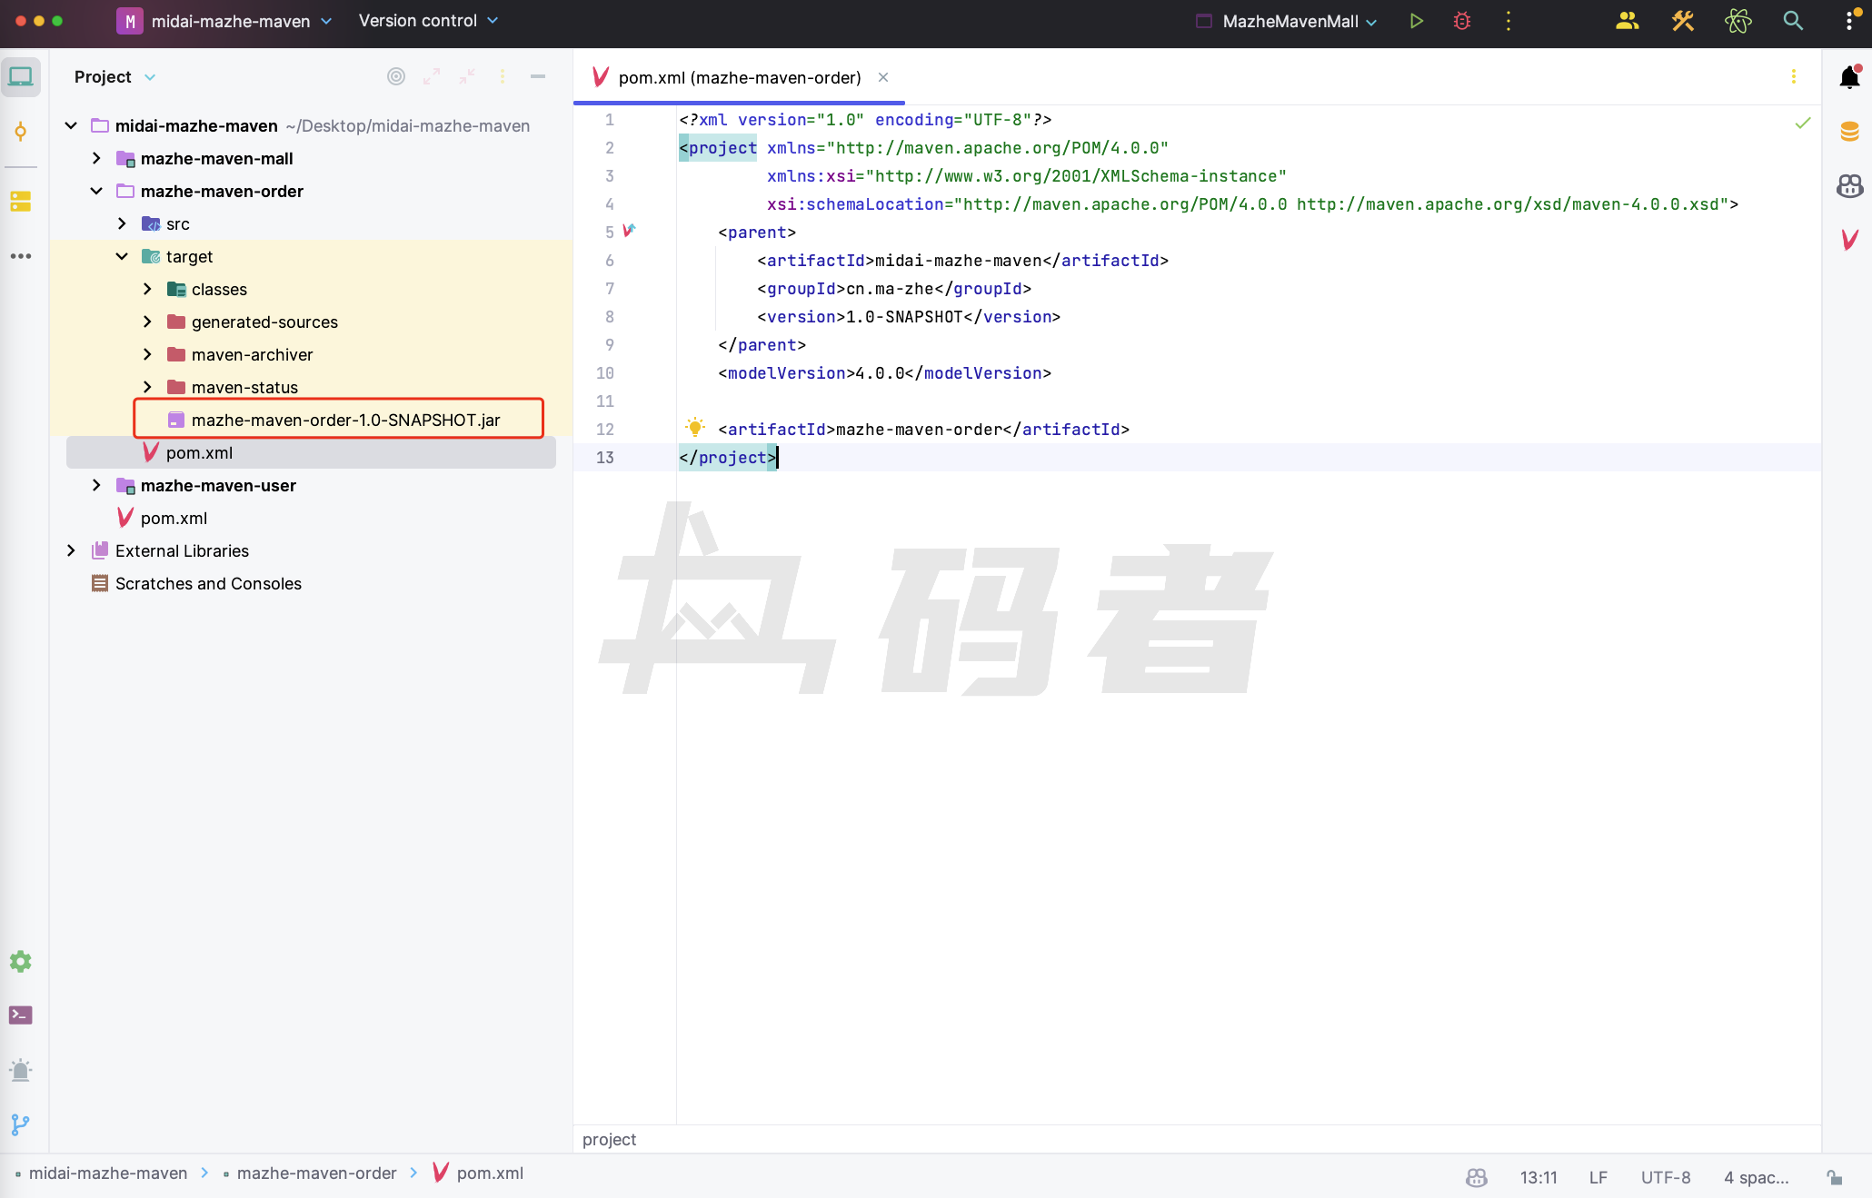
Task: Click mazhe-maven-order breadcrumb in status bar
Action: pos(316,1173)
